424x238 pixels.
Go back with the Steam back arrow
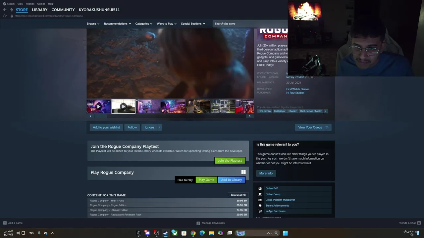tap(5, 10)
